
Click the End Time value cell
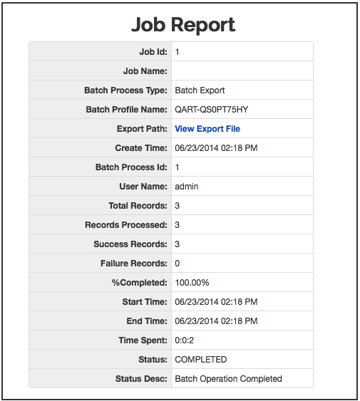242,321
